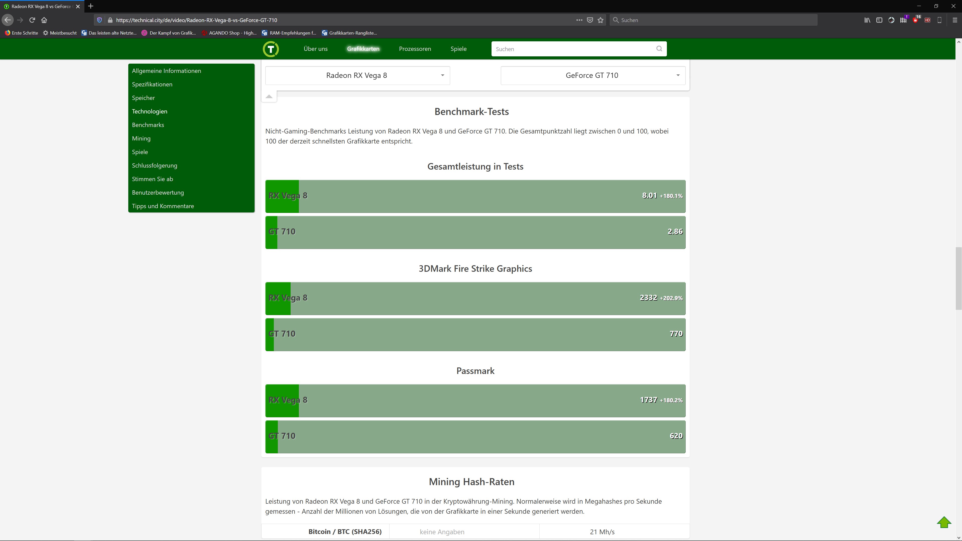This screenshot has height=541, width=962.
Task: Click the site search magnifier icon
Action: point(659,49)
